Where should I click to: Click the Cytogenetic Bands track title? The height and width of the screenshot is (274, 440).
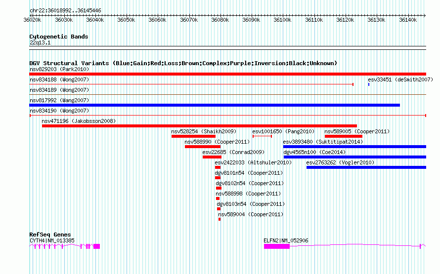(59, 37)
